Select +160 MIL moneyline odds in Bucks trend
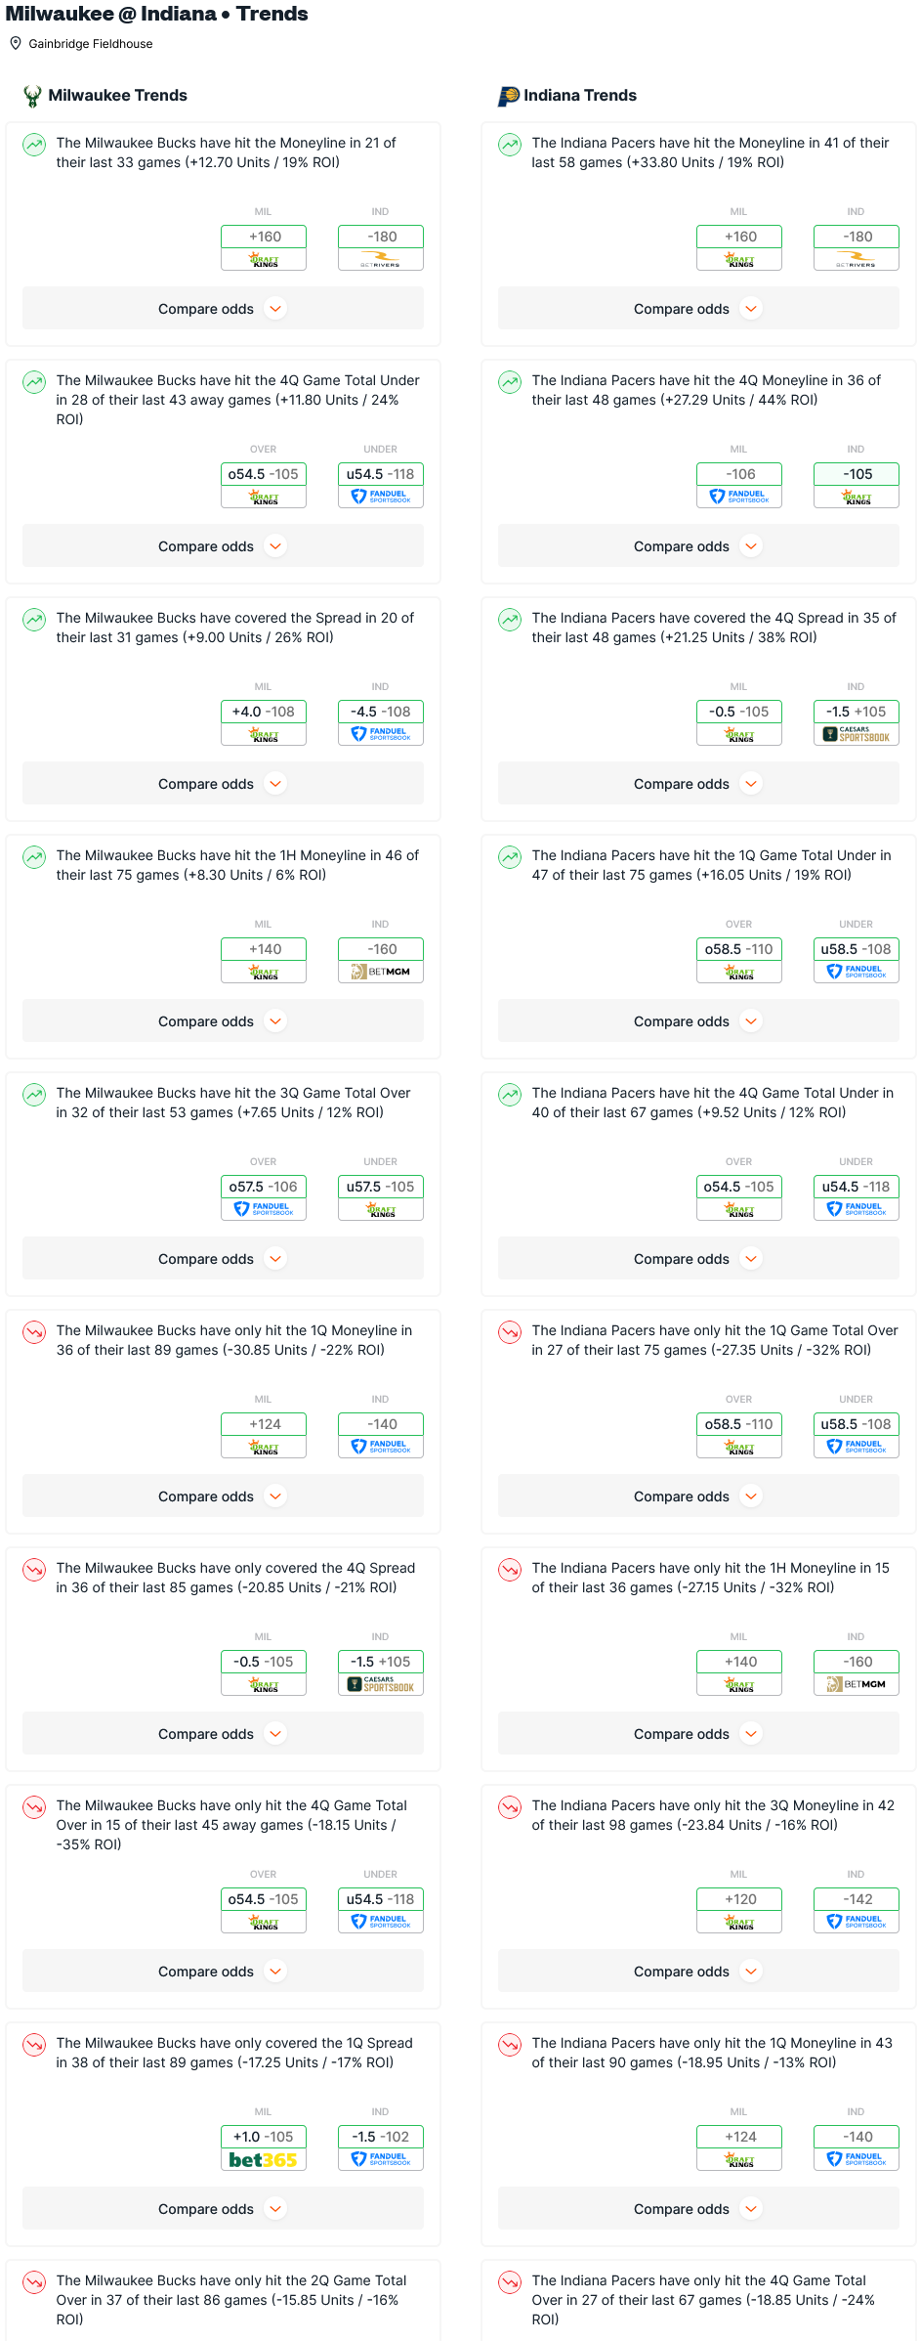Screen dimensions: 920x2341 tap(264, 237)
